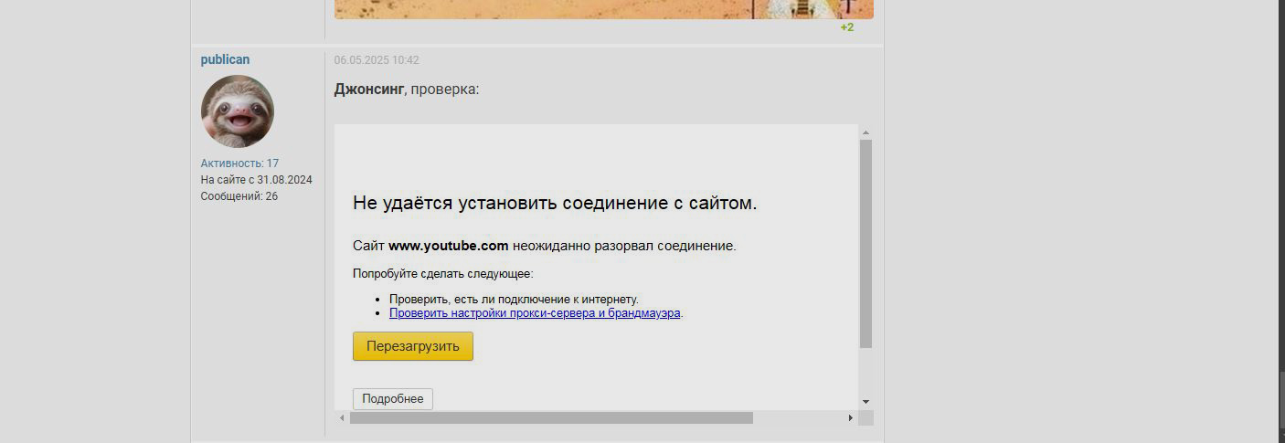Click the Сообщений: 26 text under the avatar
Screen dimensions: 1285x443
click(239, 196)
